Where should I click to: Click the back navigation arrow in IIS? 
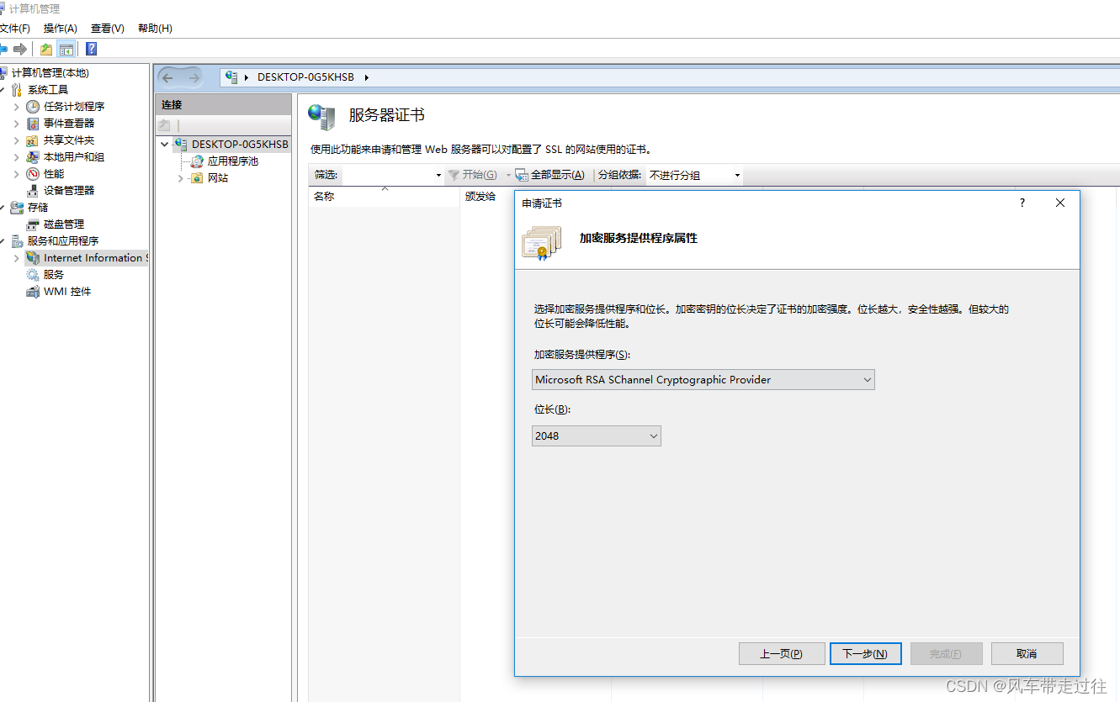167,77
